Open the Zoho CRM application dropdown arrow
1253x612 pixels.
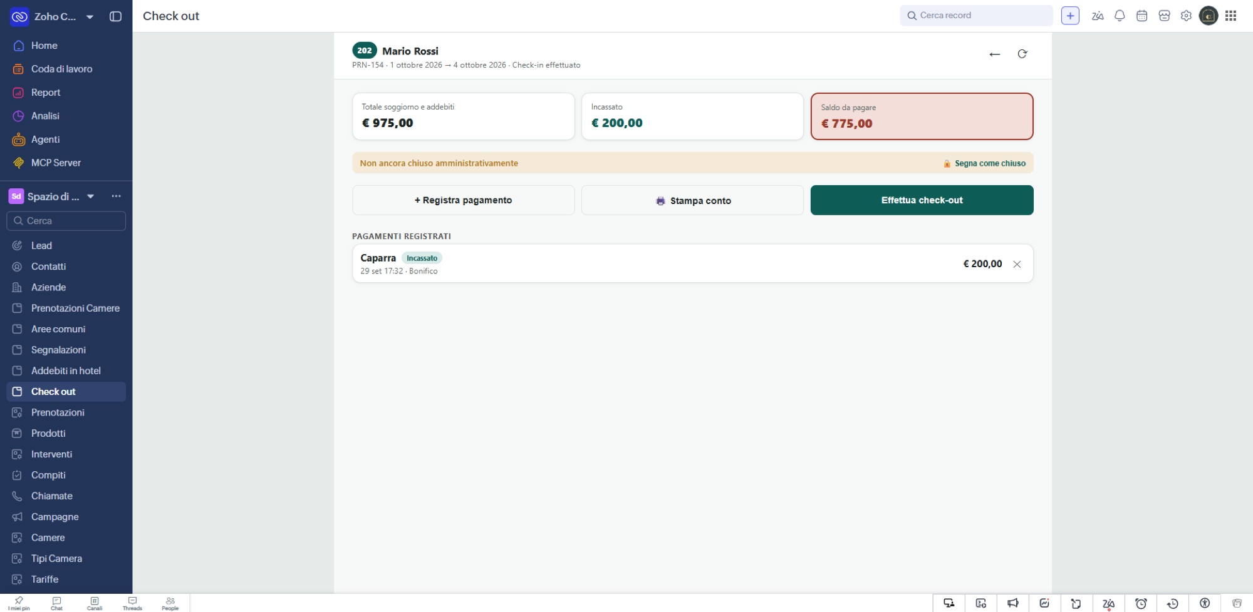pyautogui.click(x=90, y=17)
